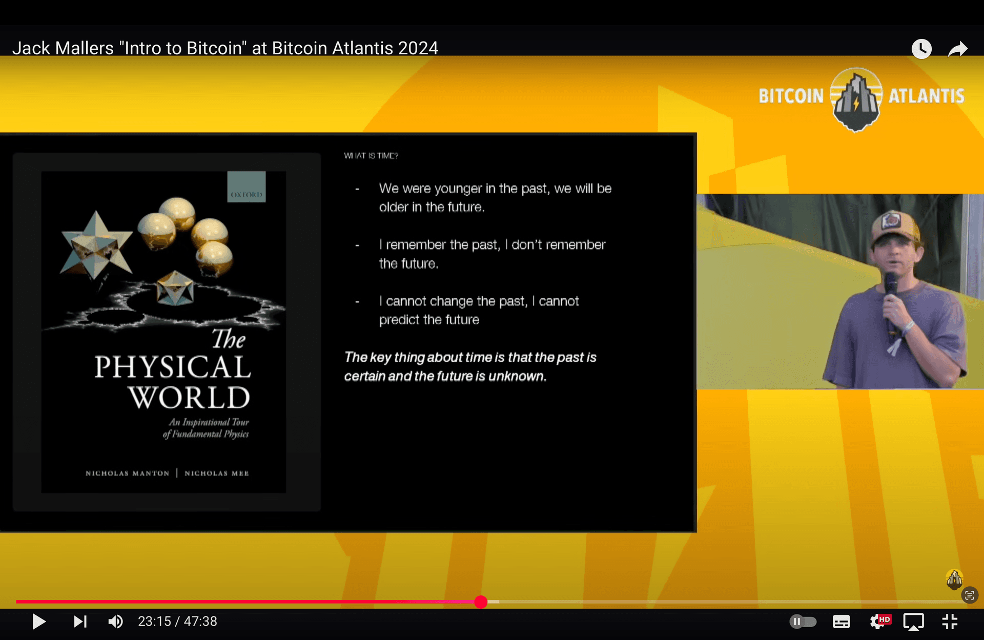
Task: Exit full screen mode
Action: [950, 622]
